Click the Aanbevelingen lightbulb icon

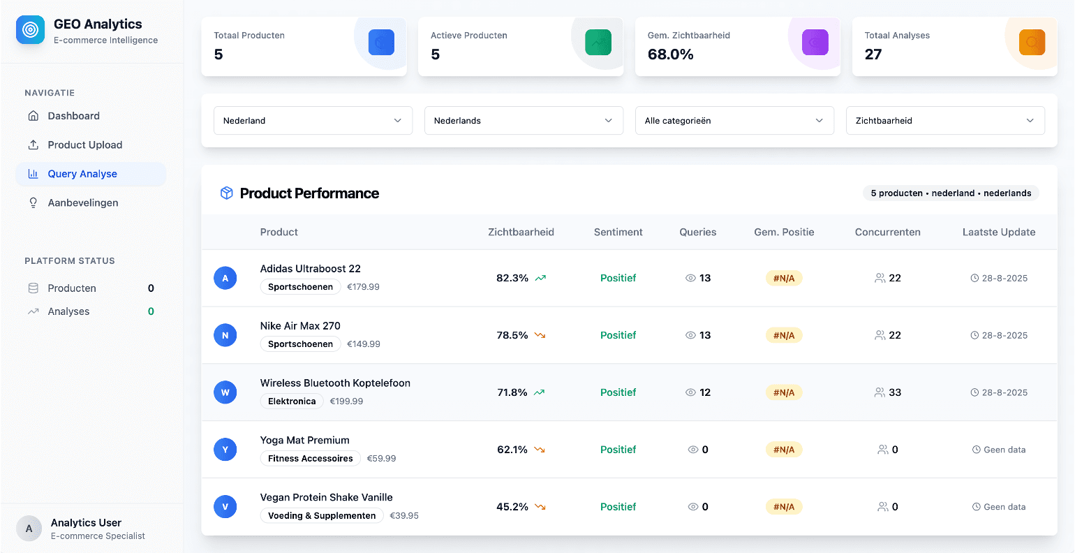point(33,202)
